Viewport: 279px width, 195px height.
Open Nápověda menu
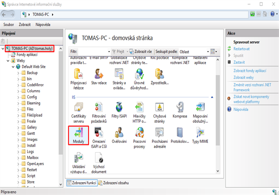tap(43, 24)
